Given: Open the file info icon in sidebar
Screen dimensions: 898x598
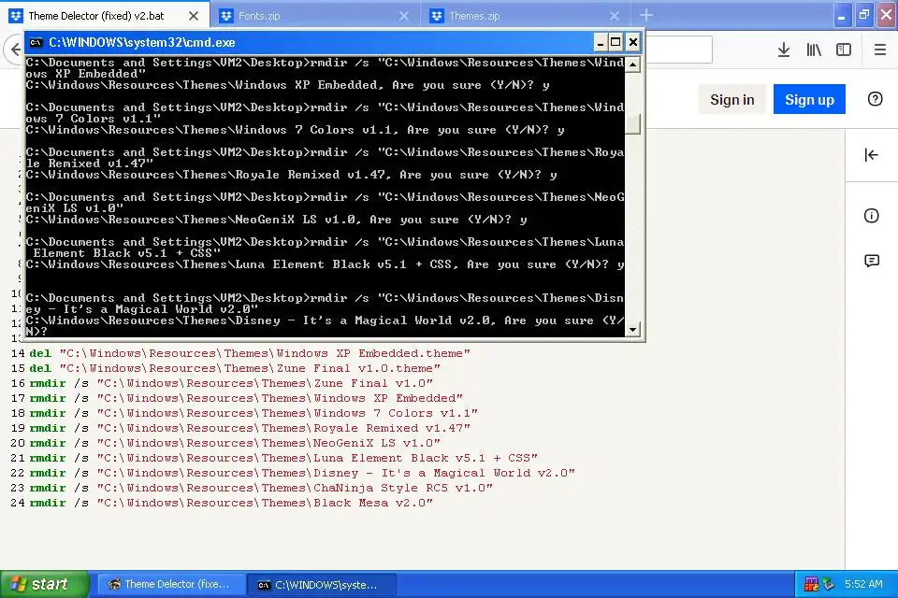Looking at the screenshot, I should pyautogui.click(x=871, y=216).
